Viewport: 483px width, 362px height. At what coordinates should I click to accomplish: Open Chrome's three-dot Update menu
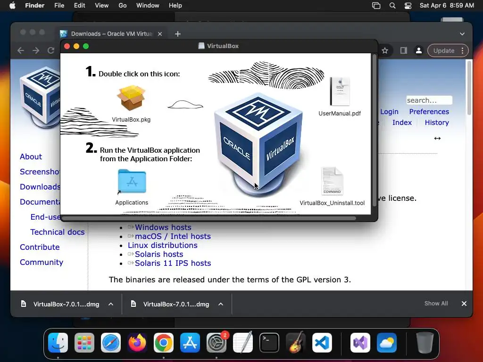click(x=462, y=50)
